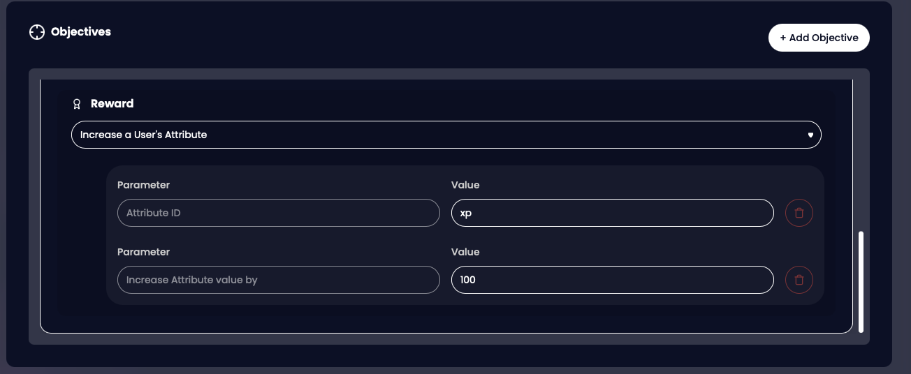This screenshot has width=911, height=374.
Task: Click the Value label above 100
Action: (465, 252)
